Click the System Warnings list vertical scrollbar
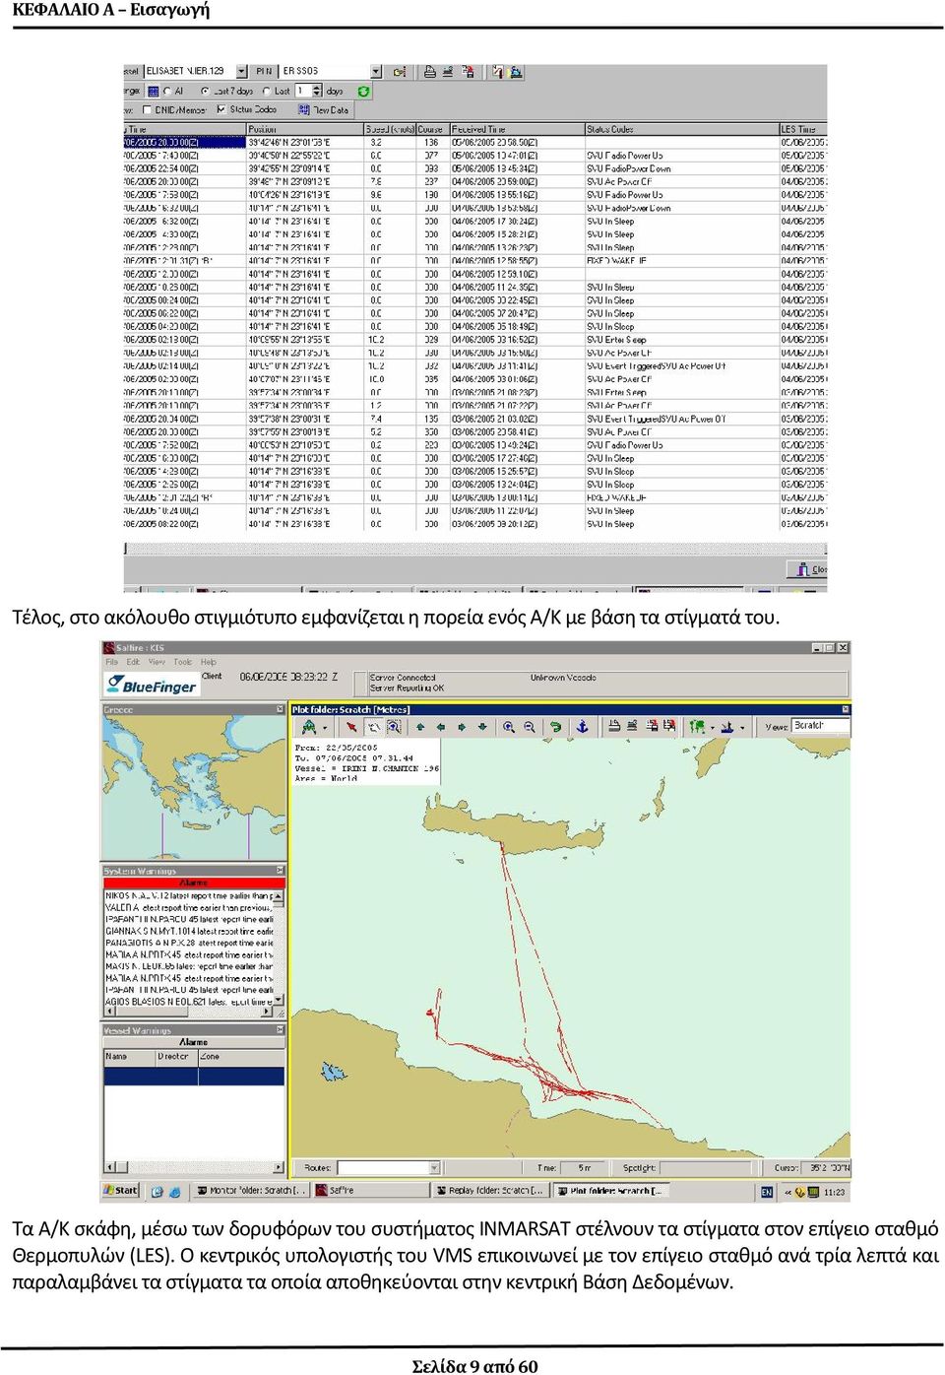 (x=279, y=949)
